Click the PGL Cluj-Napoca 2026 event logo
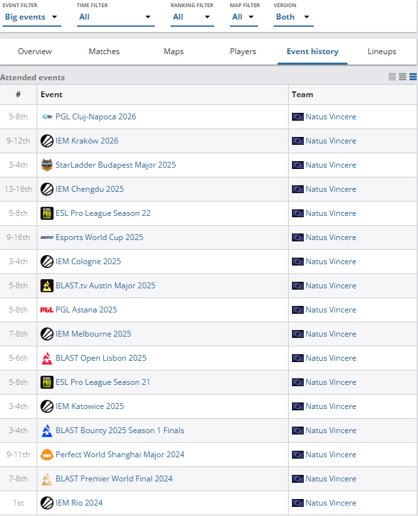This screenshot has height=516, width=418. [47, 117]
